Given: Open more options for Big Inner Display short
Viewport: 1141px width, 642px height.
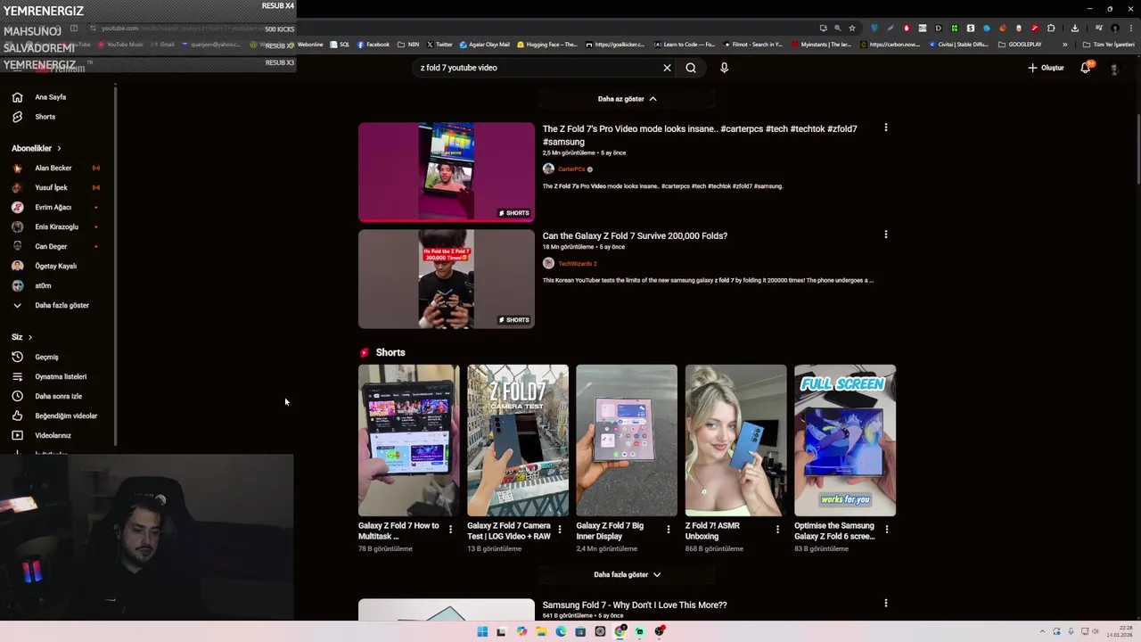Looking at the screenshot, I should coord(668,530).
